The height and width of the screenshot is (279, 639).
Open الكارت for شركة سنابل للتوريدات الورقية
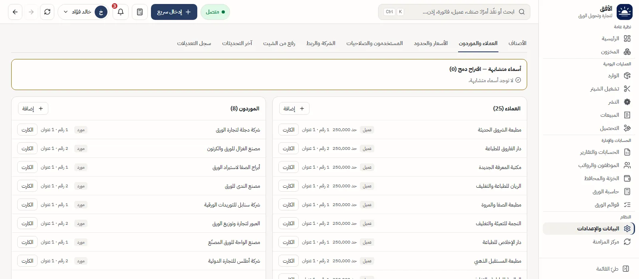tap(27, 204)
